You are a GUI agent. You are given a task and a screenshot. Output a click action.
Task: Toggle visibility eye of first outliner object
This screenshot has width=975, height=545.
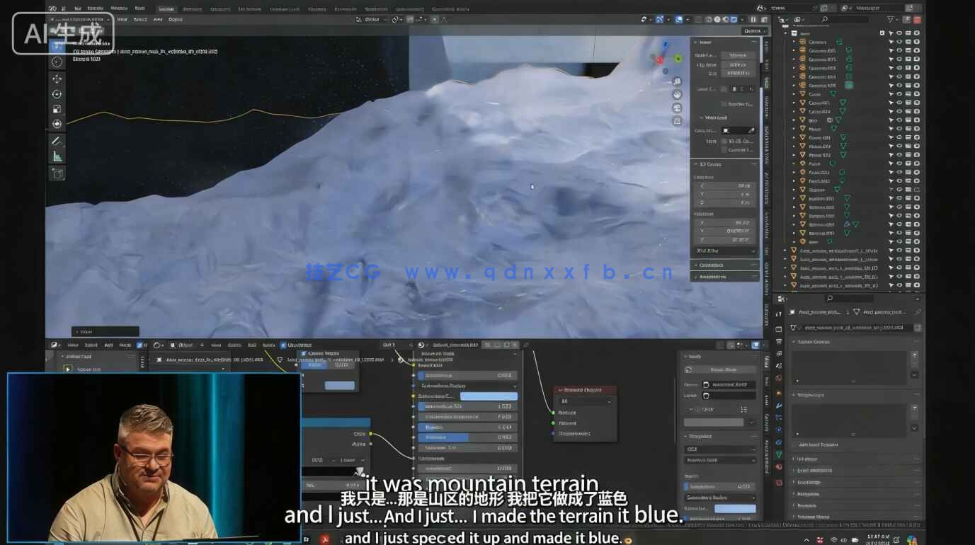899,42
